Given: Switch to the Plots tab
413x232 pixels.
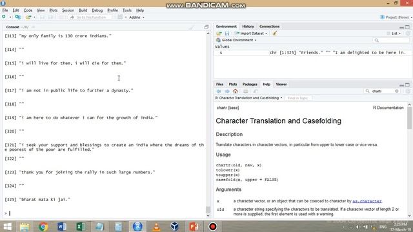Looking at the screenshot, I should click(x=233, y=84).
